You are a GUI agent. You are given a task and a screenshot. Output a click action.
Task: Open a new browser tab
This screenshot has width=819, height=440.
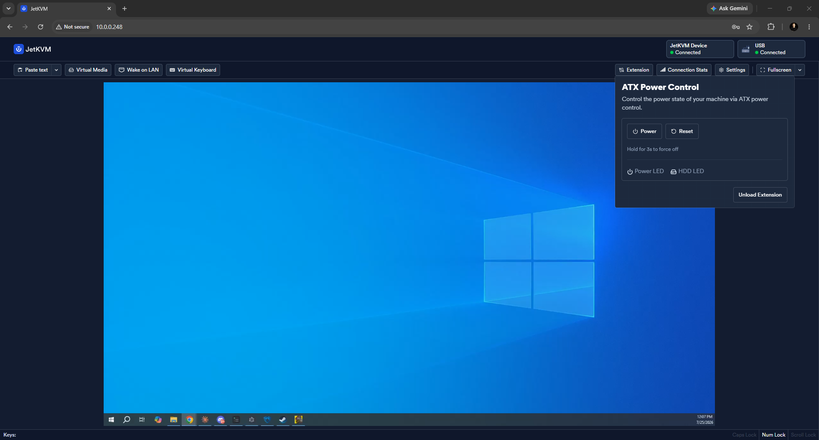point(125,9)
